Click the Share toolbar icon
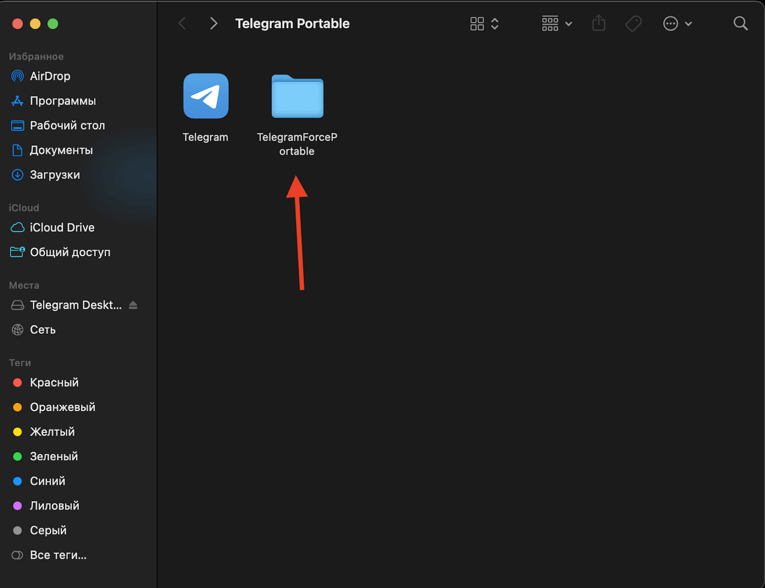This screenshot has height=588, width=765. (599, 23)
